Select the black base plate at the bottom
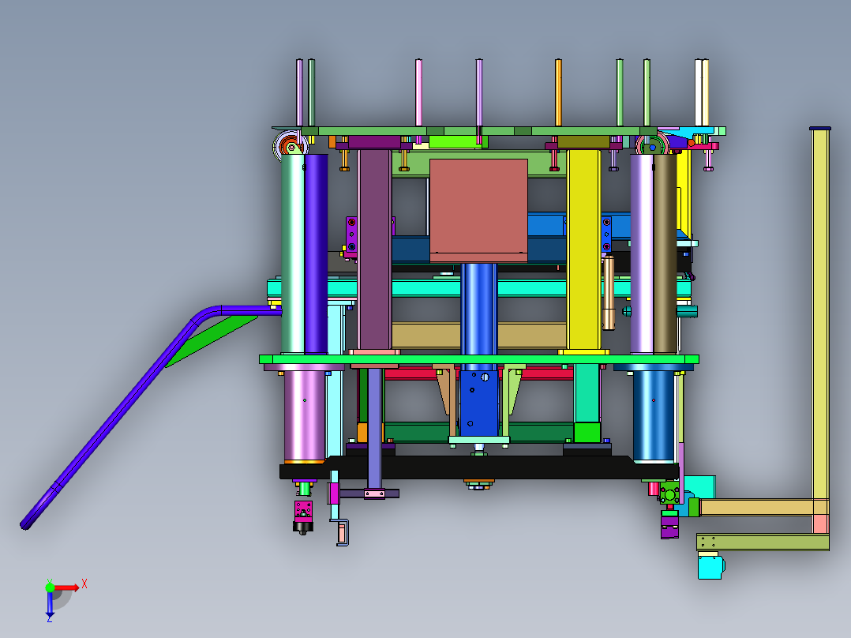The width and height of the screenshot is (851, 638). [x=478, y=468]
